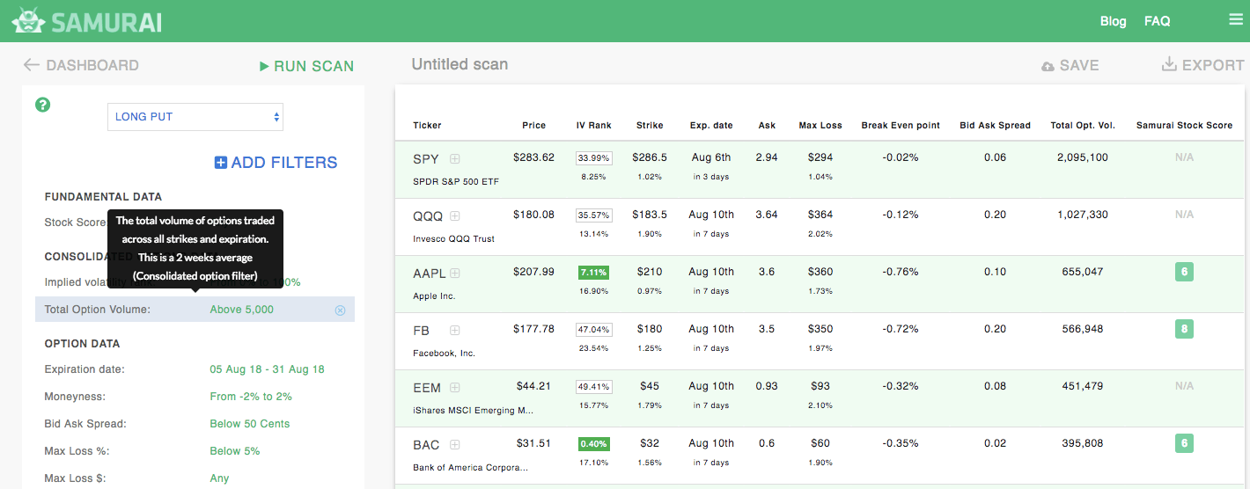This screenshot has height=489, width=1250.
Task: Edit the Expiration date filter range
Action: coord(267,369)
